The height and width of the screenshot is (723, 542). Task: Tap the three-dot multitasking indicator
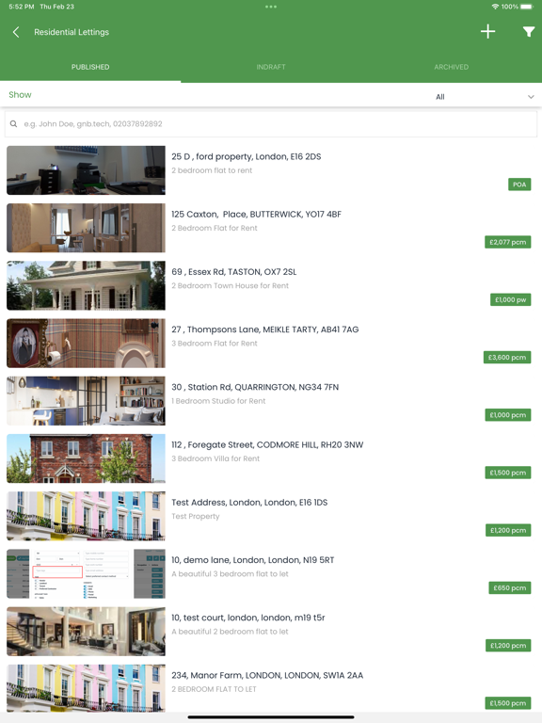tap(271, 7)
